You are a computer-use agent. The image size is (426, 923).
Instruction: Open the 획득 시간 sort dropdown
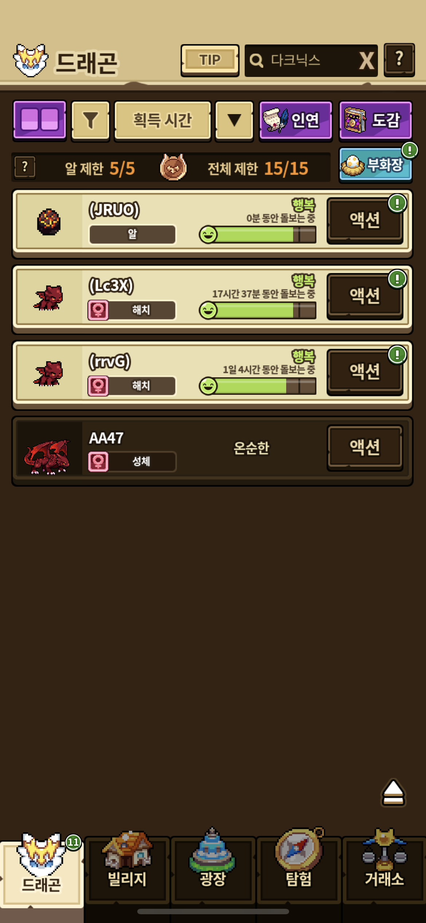pyautogui.click(x=162, y=121)
